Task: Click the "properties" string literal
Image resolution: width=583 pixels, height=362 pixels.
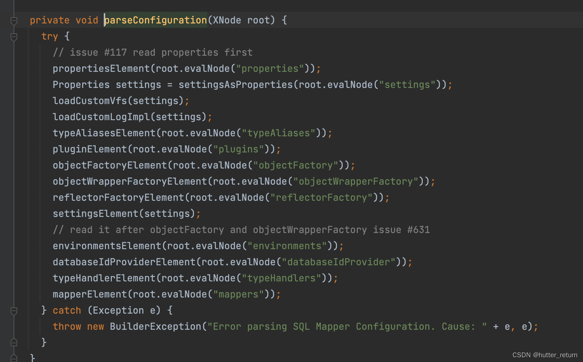Action: 270,69
